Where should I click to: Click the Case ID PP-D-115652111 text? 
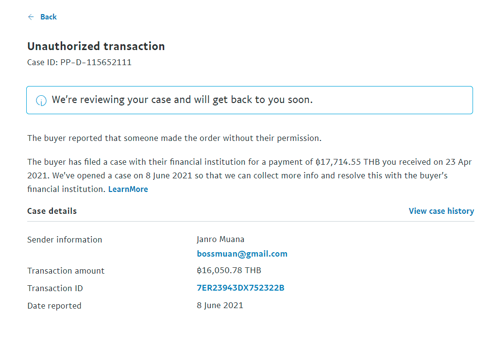click(79, 62)
